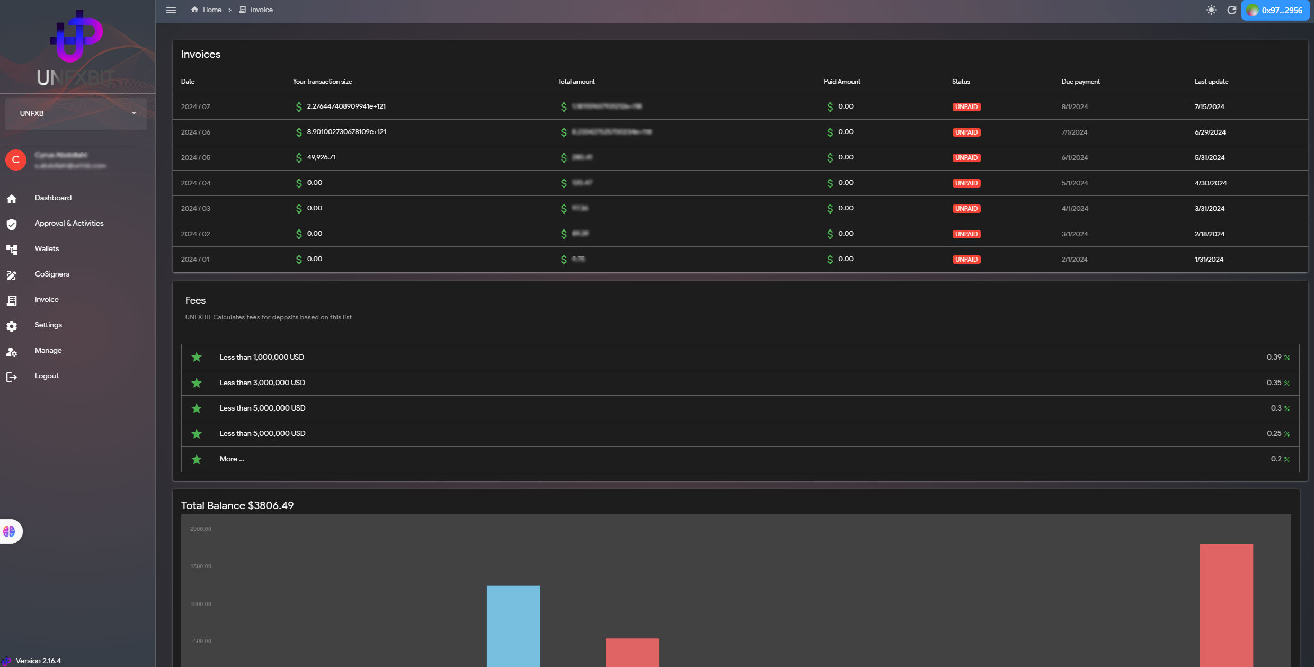Click the blue bar in balance chart
This screenshot has width=1314, height=667.
(x=513, y=625)
